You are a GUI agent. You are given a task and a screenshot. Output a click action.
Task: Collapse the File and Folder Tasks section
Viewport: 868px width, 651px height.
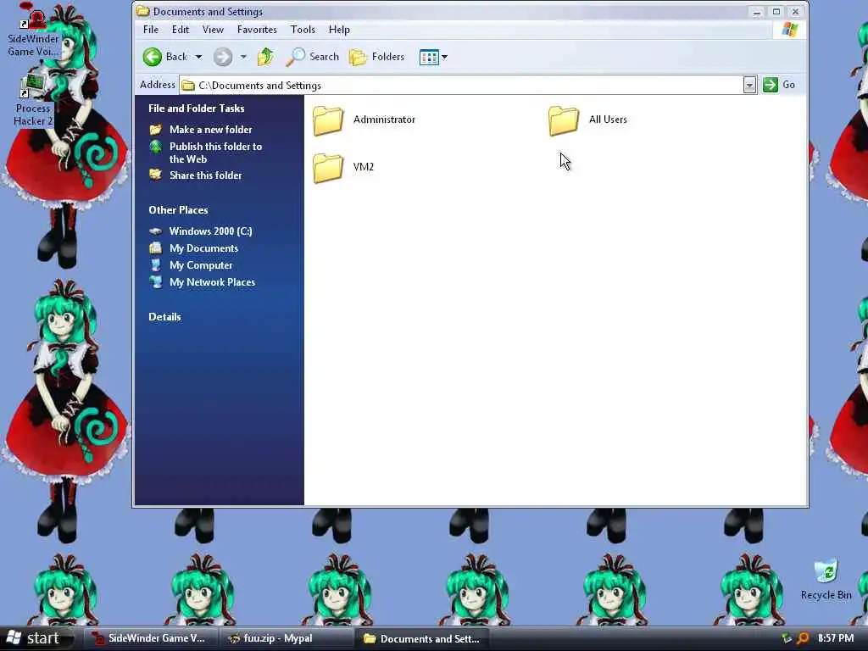(196, 108)
